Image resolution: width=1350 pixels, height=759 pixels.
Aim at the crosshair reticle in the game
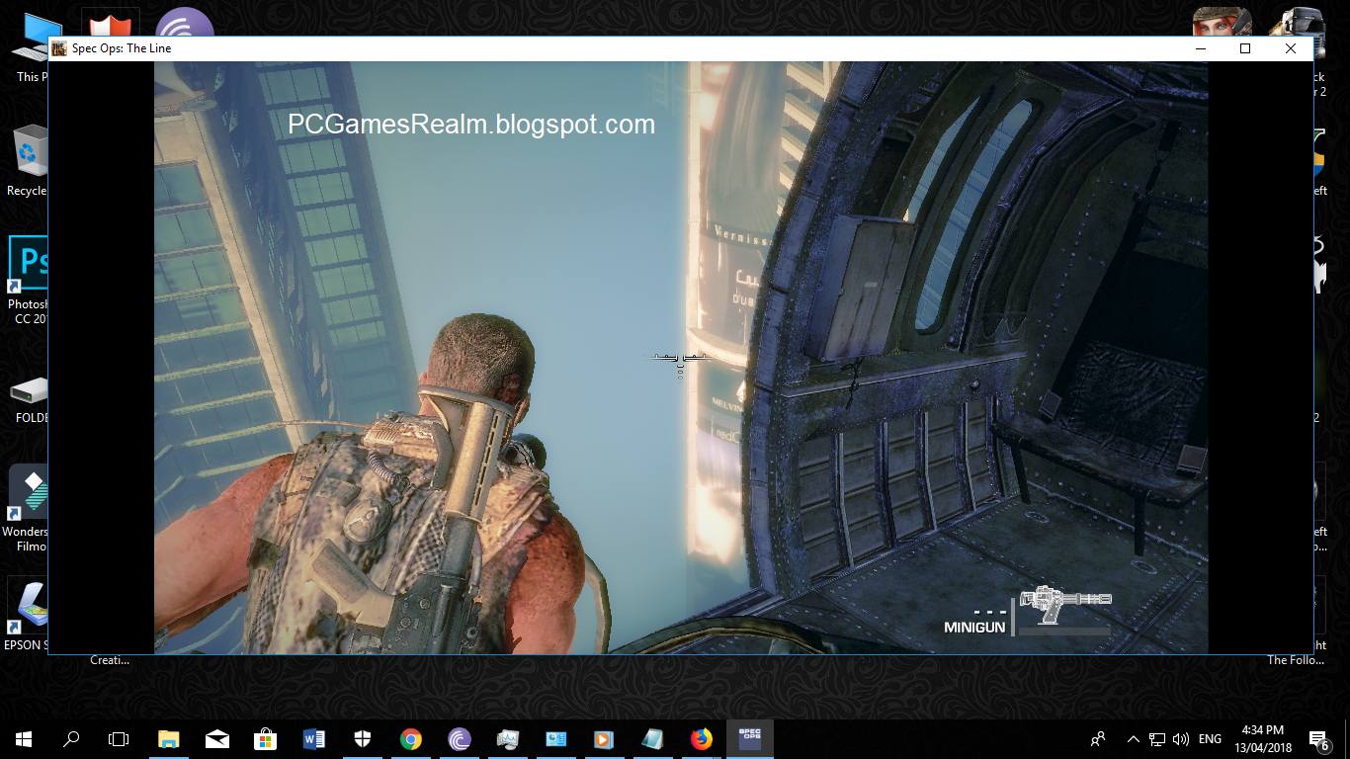[679, 360]
